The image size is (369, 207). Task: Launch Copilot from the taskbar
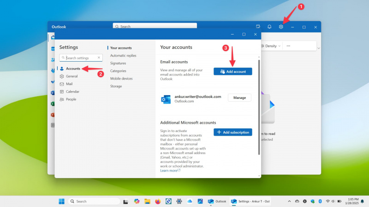137,201
